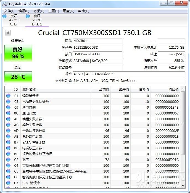Click the SMART list scrollbar thumb

[183, 123]
